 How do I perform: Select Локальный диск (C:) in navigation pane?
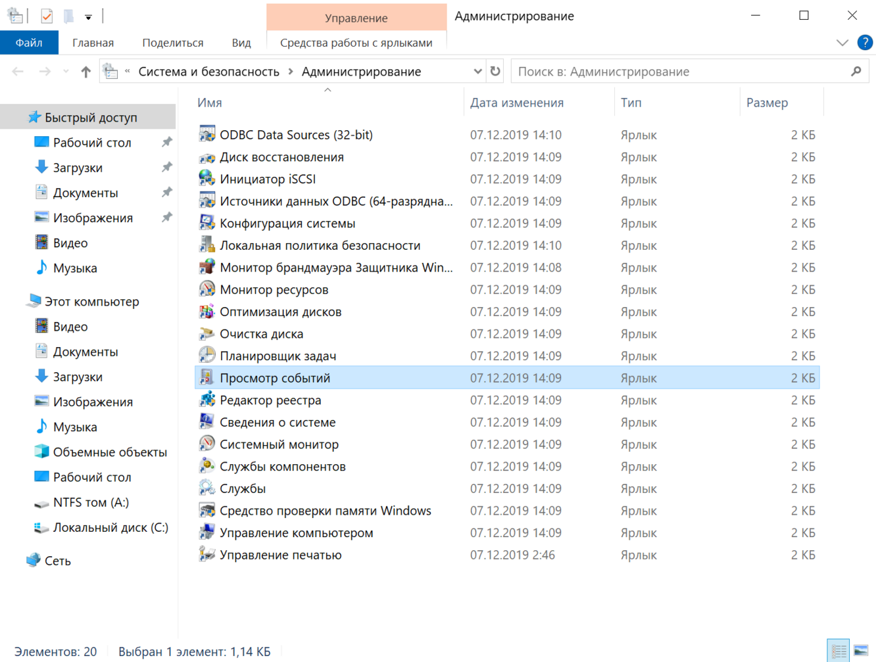[x=110, y=527]
